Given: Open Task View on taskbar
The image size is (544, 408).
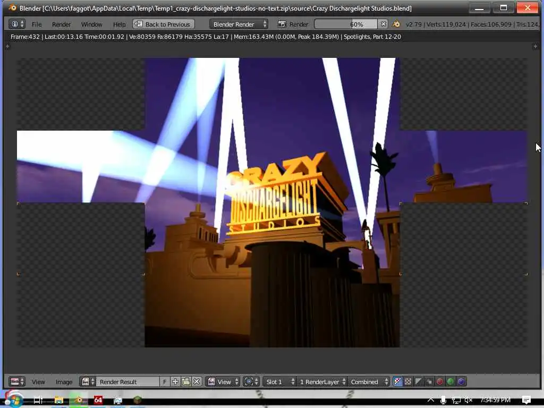Looking at the screenshot, I should point(38,400).
